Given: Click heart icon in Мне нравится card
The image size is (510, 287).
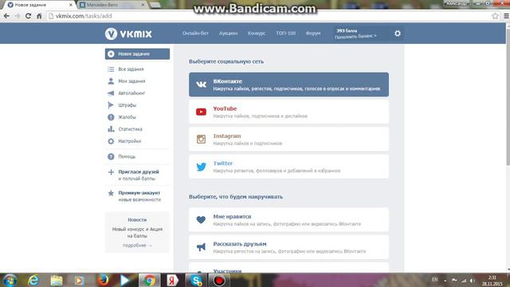Looking at the screenshot, I should [x=201, y=220].
